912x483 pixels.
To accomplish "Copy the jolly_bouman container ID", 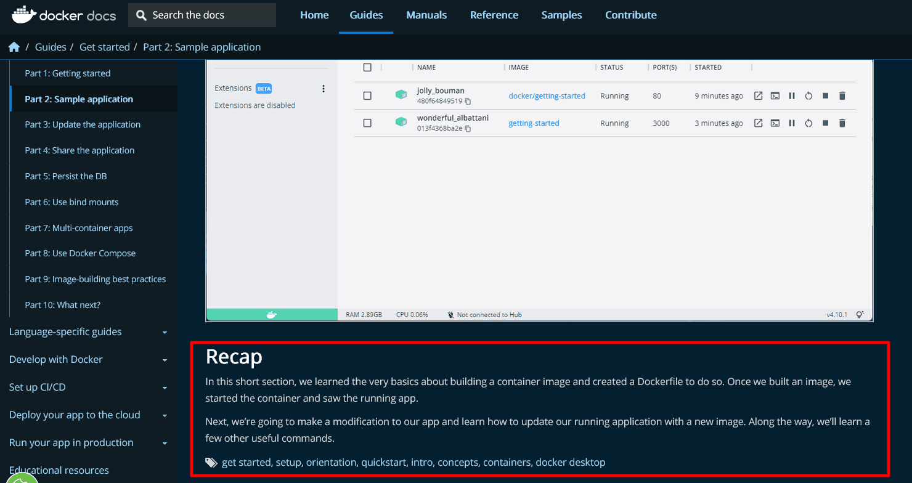I will click(468, 101).
